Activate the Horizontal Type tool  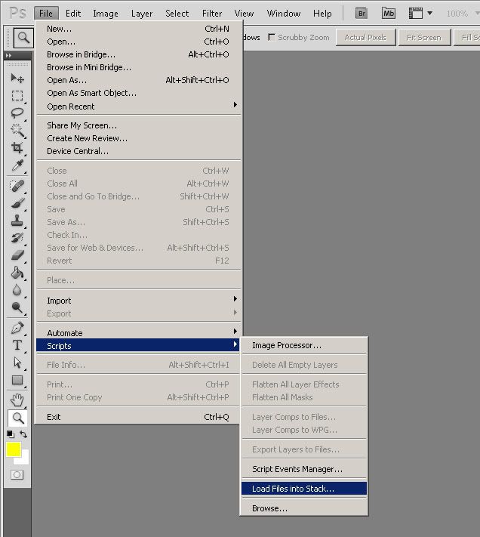click(17, 344)
